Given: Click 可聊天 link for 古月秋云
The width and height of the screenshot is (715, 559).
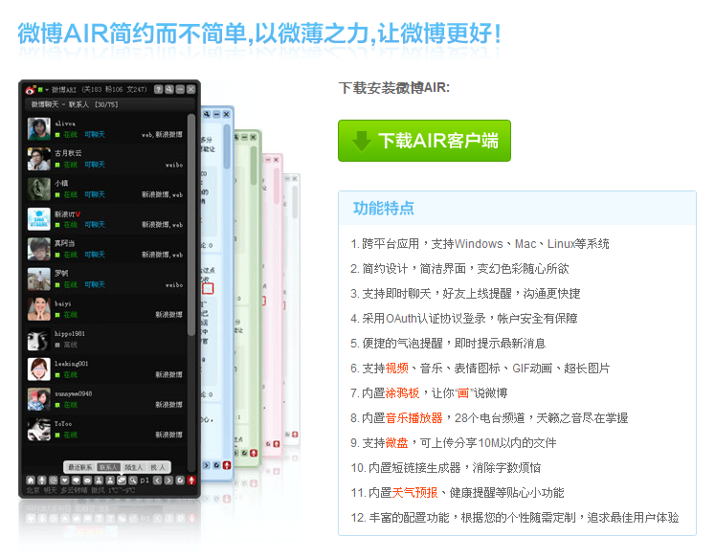Looking at the screenshot, I should tap(95, 164).
